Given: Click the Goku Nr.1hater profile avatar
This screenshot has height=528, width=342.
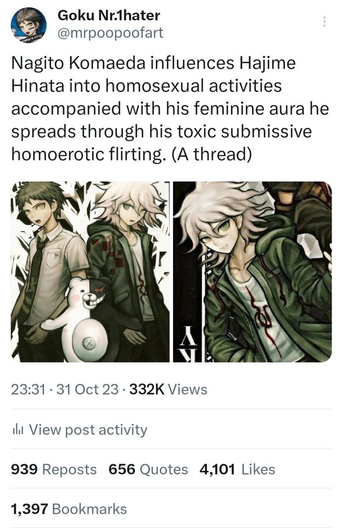Looking at the screenshot, I should (28, 25).
